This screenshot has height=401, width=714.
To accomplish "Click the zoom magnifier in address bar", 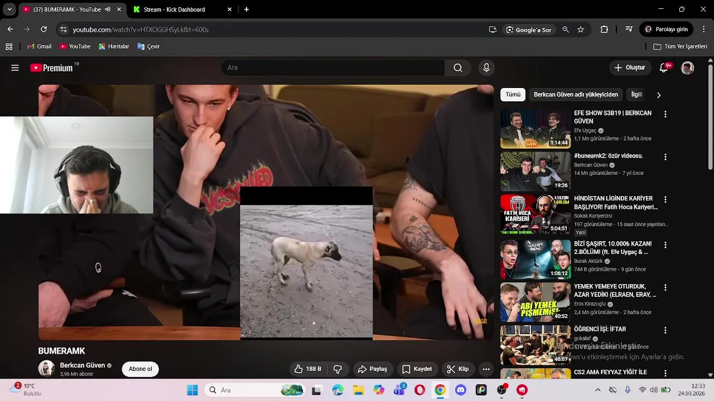I will click(566, 30).
